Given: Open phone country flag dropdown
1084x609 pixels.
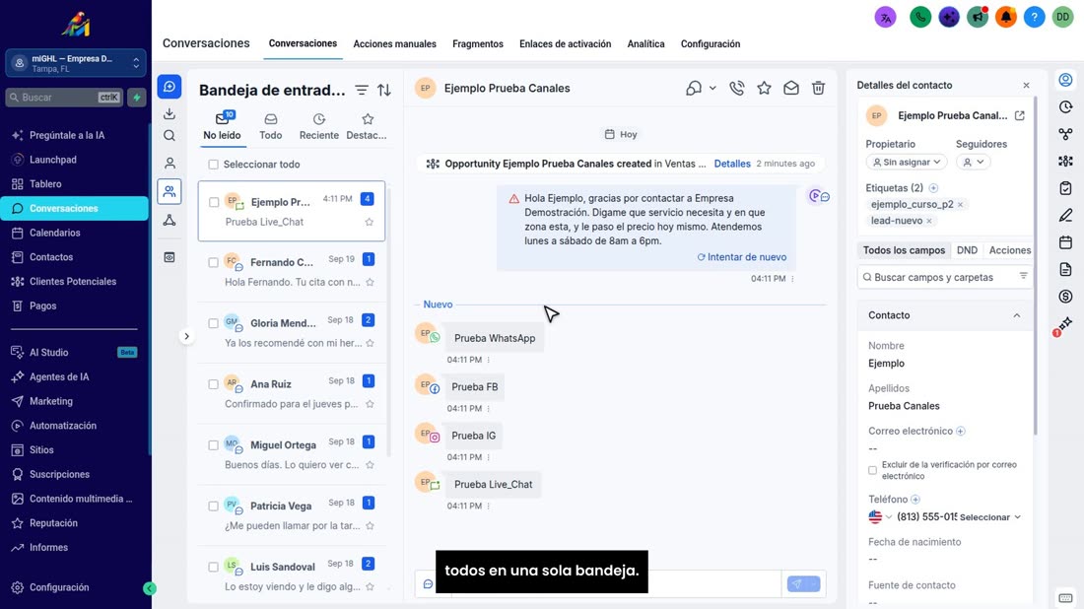Looking at the screenshot, I should (880, 517).
